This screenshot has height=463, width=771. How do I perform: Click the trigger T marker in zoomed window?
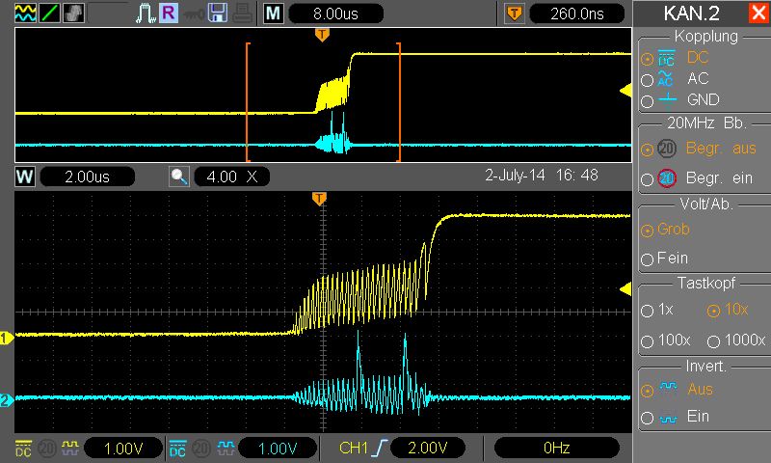point(319,199)
